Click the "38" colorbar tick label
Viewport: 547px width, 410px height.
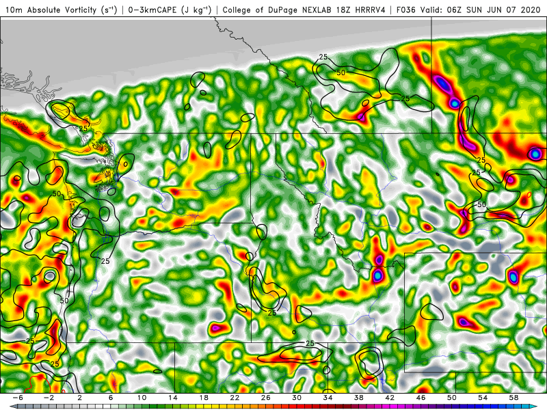point(358,398)
